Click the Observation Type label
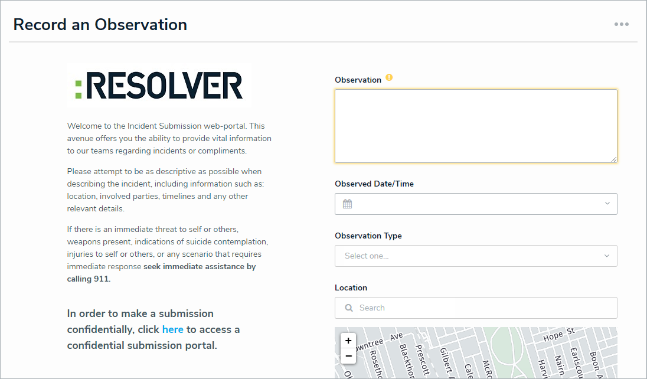The height and width of the screenshot is (379, 647). (x=368, y=236)
